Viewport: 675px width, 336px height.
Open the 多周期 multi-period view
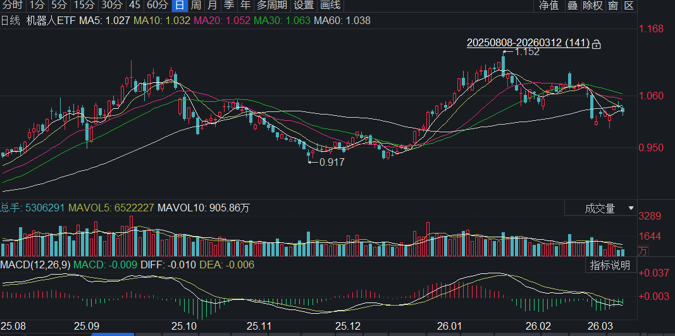(x=271, y=6)
